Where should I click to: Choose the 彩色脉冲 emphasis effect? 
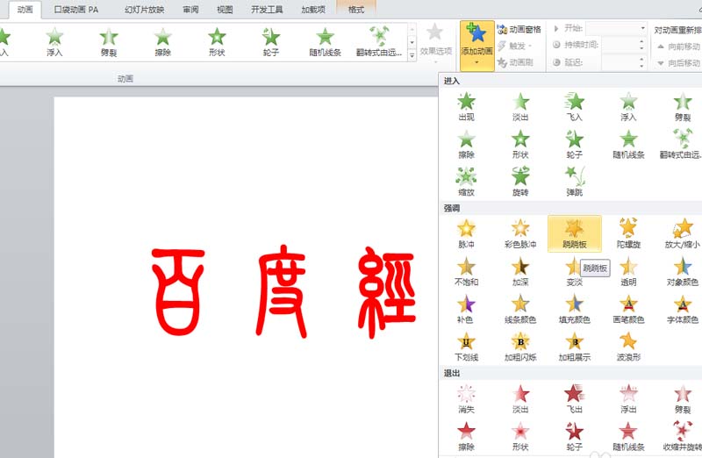520,234
